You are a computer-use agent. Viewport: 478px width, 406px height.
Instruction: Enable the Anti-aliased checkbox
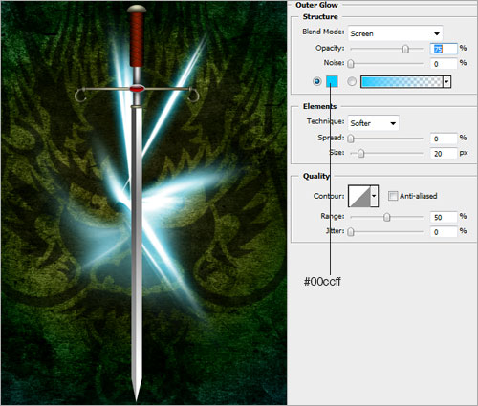pos(393,196)
